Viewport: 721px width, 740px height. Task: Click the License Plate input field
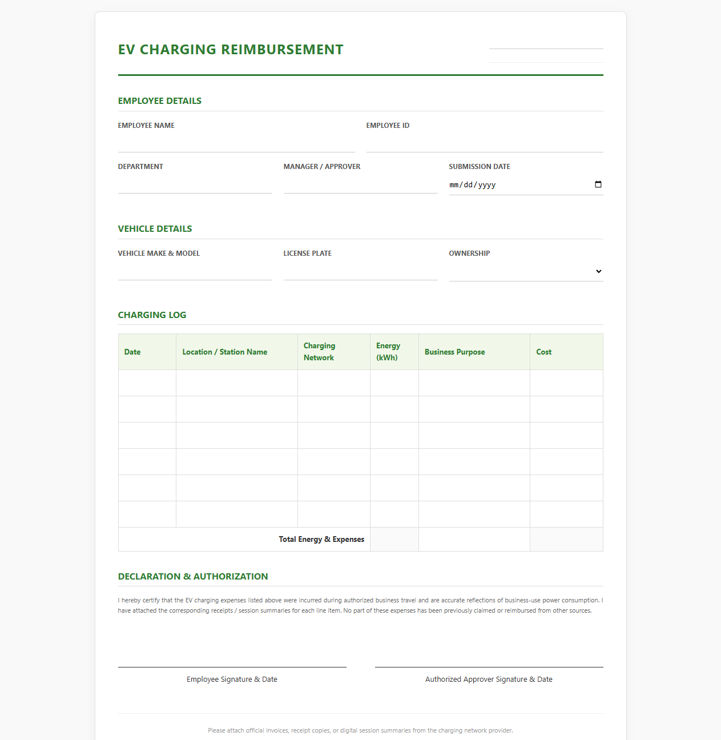click(x=361, y=271)
